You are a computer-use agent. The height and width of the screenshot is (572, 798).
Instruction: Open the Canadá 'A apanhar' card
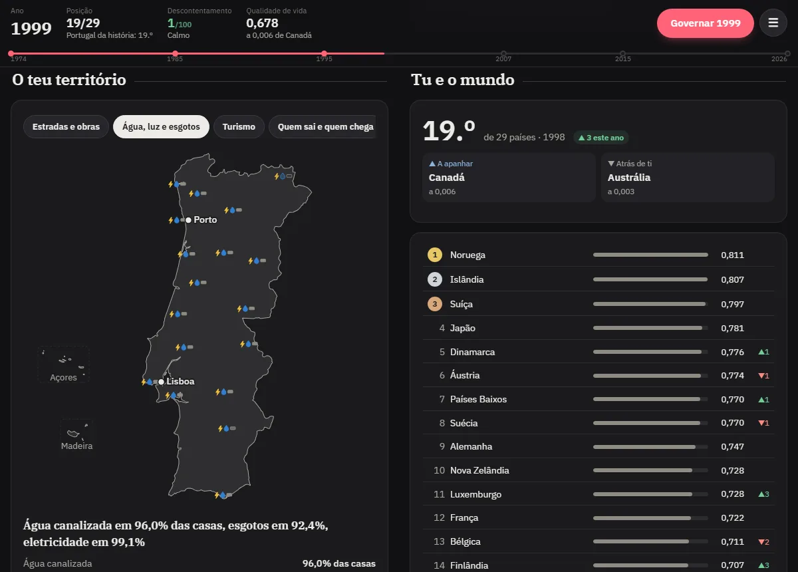pyautogui.click(x=509, y=178)
